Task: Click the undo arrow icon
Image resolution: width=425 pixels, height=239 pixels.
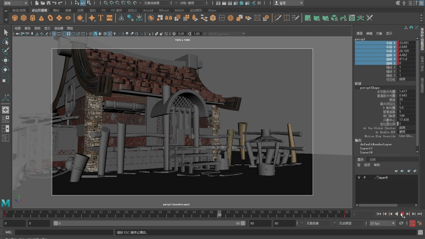Action: coord(54,3)
